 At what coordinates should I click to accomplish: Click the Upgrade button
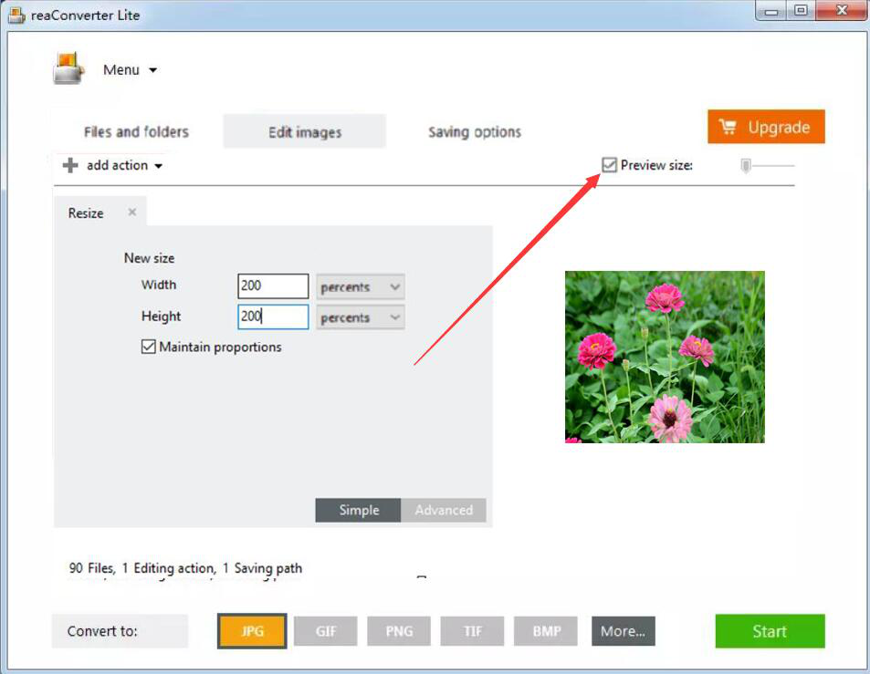(766, 127)
